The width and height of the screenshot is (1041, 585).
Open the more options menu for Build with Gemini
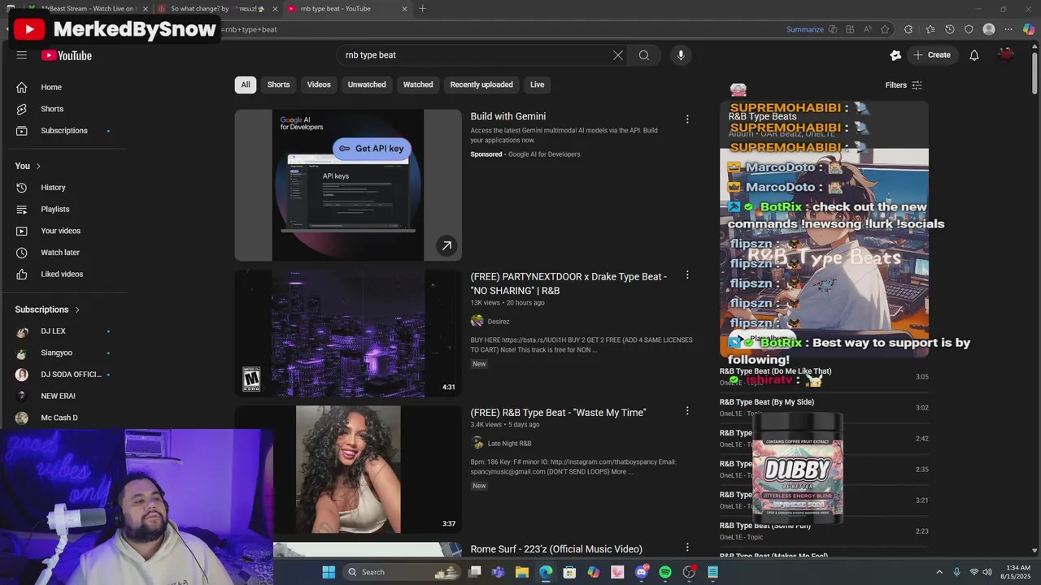(687, 119)
